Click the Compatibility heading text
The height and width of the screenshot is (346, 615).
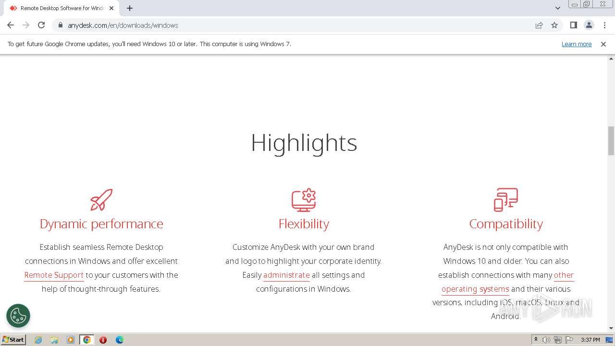tap(506, 224)
